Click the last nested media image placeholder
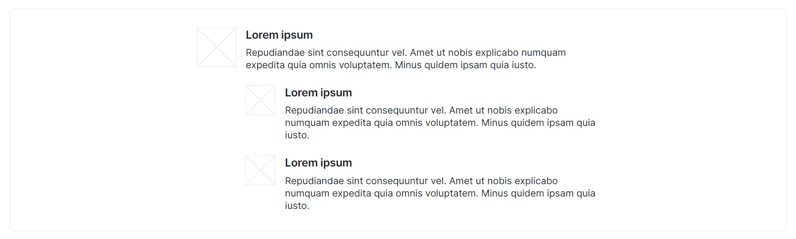796x239 pixels. pos(261,170)
